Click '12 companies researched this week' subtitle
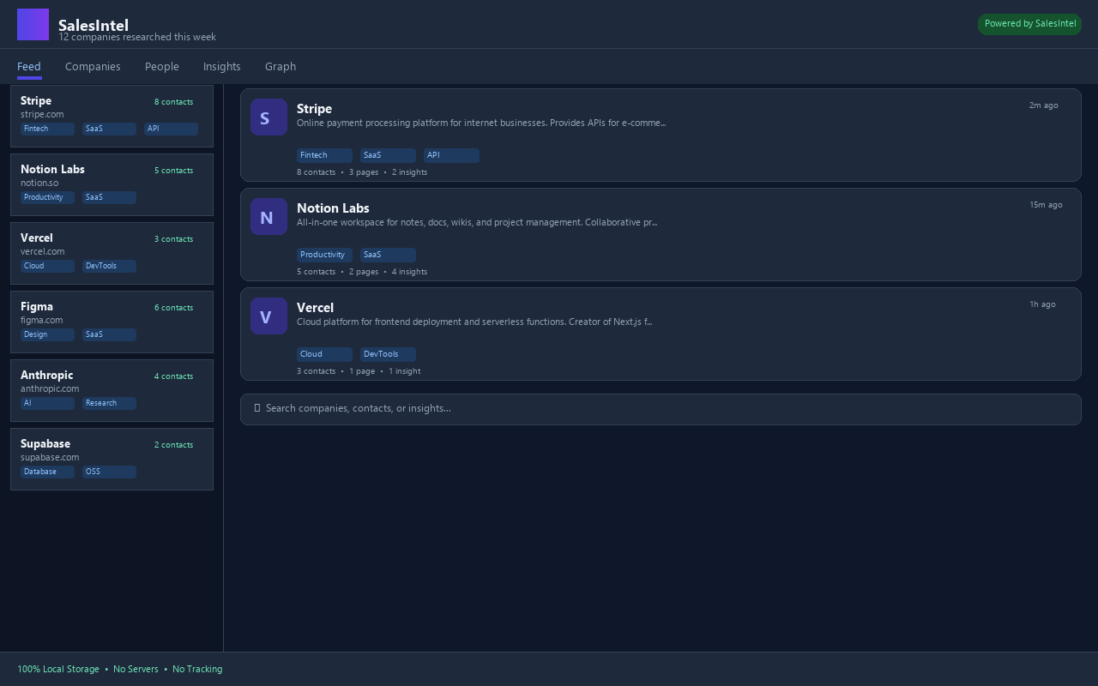The width and height of the screenshot is (1098, 686). [137, 37]
